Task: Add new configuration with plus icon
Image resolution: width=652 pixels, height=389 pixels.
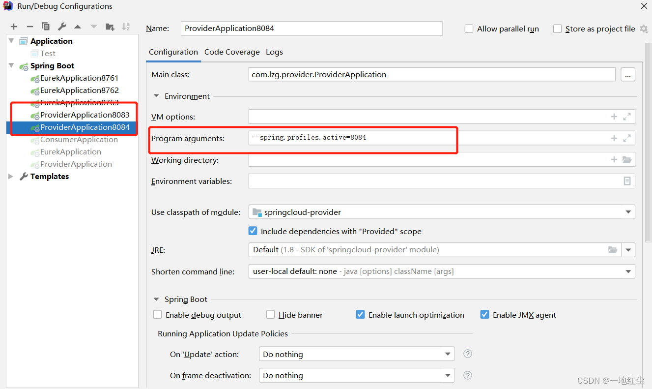Action: [14, 27]
